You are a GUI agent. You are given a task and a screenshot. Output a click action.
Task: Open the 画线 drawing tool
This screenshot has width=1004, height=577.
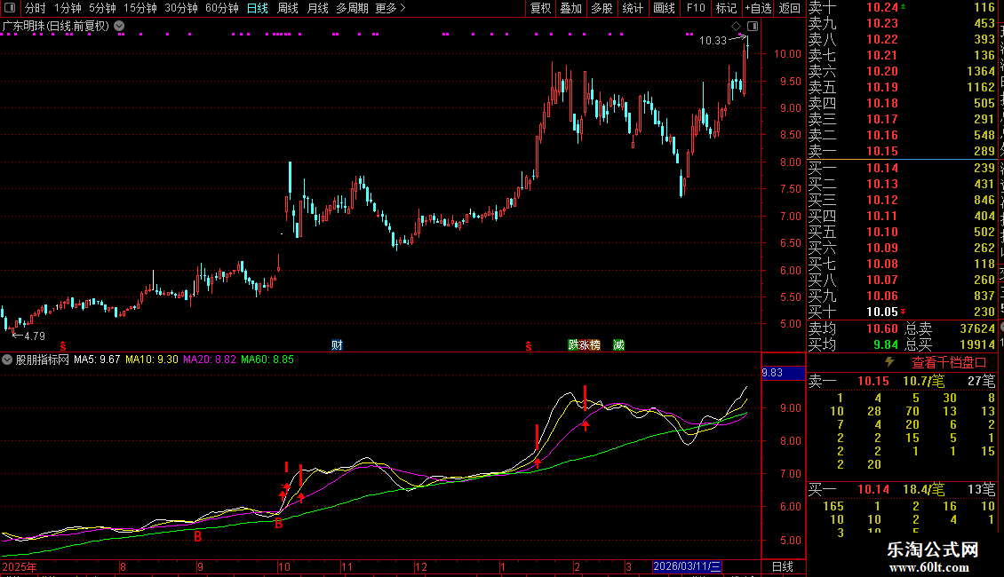664,8
